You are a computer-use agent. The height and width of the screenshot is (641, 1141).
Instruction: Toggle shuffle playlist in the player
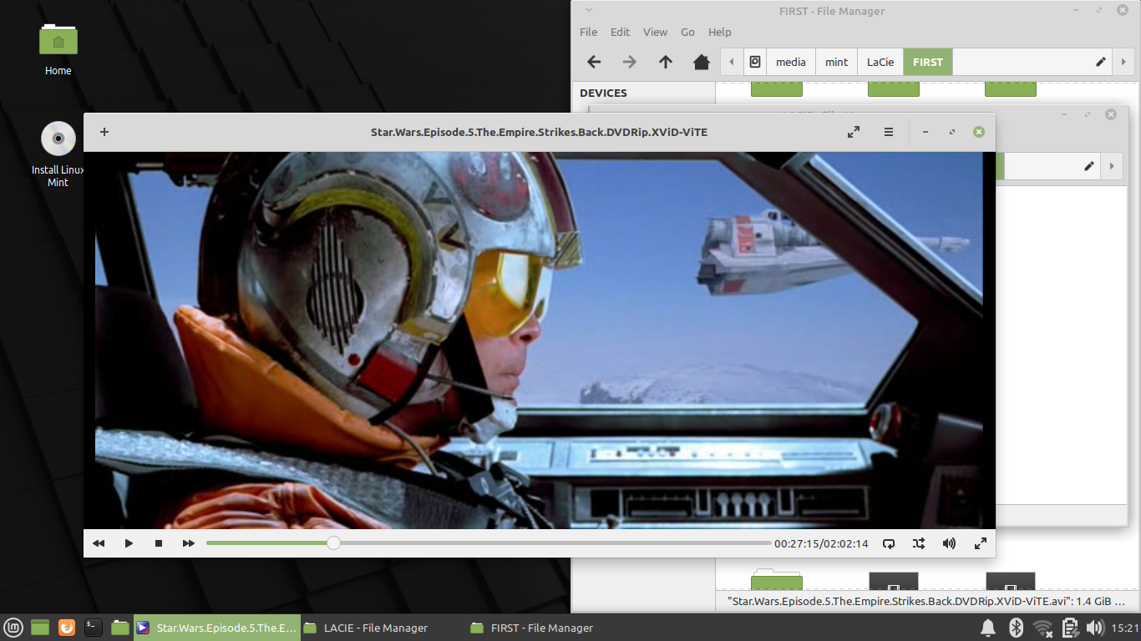[x=919, y=543]
